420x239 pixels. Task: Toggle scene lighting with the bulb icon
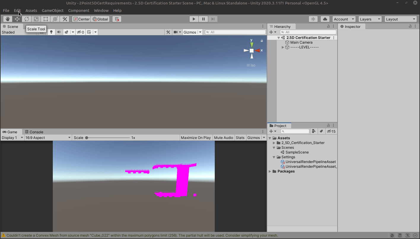tap(51, 32)
